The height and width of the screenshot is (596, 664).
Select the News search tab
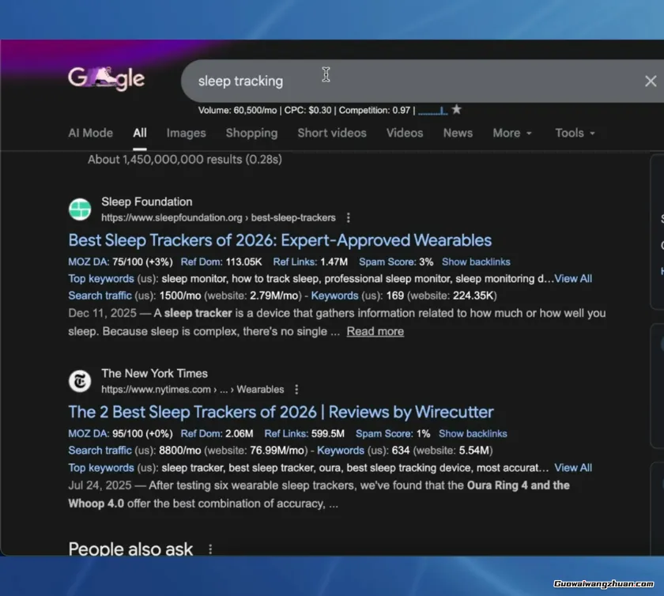tap(458, 133)
